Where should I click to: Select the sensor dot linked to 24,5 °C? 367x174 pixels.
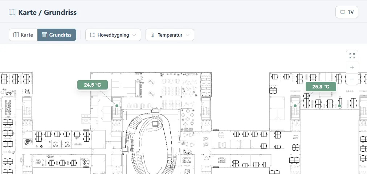117,106
